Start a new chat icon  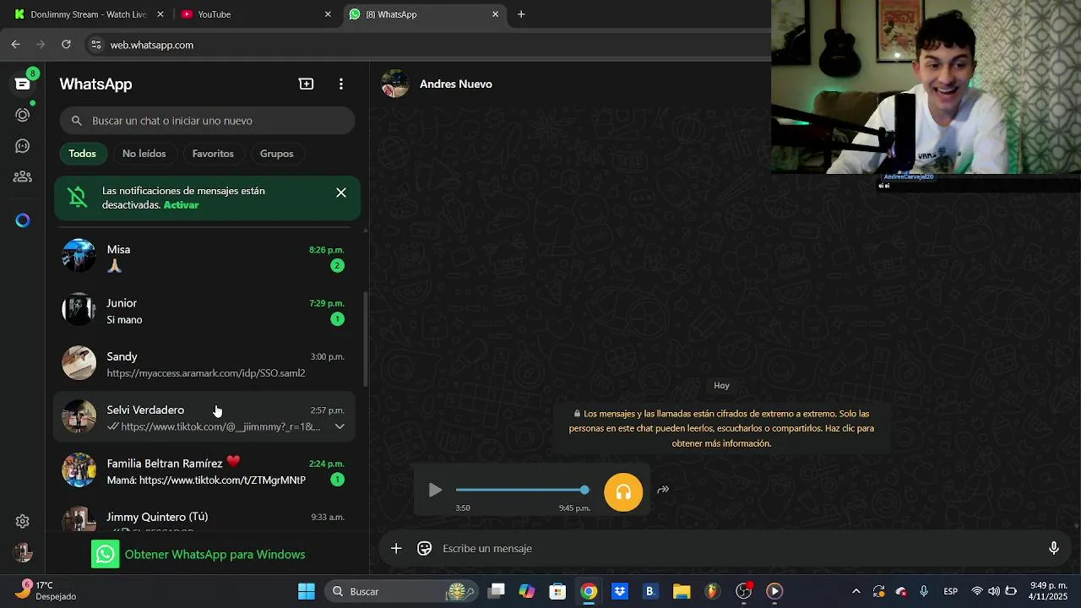point(306,84)
